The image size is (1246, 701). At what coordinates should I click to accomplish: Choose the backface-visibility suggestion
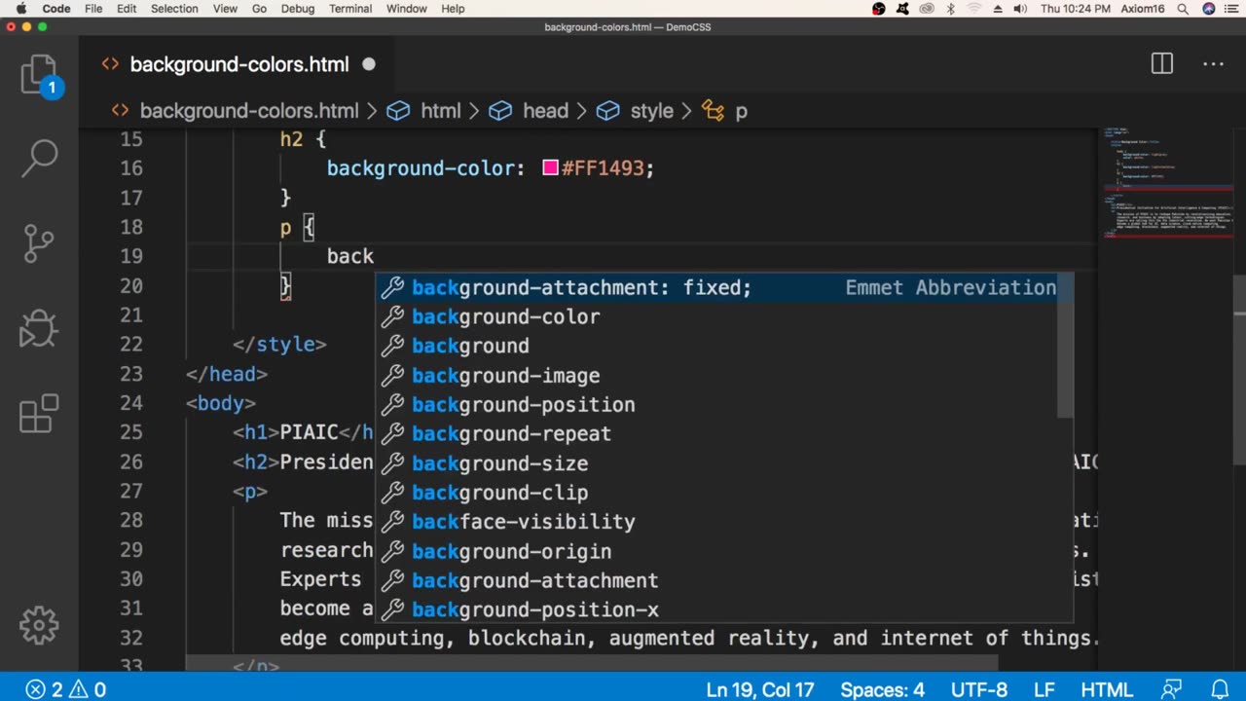pos(724,522)
